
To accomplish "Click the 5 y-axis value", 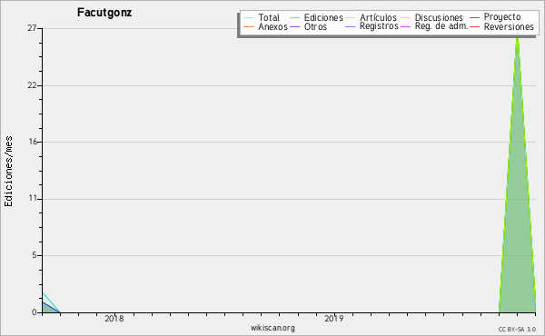I will (x=35, y=255).
